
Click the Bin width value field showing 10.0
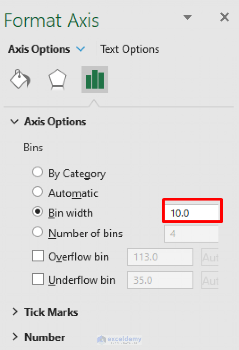click(191, 213)
